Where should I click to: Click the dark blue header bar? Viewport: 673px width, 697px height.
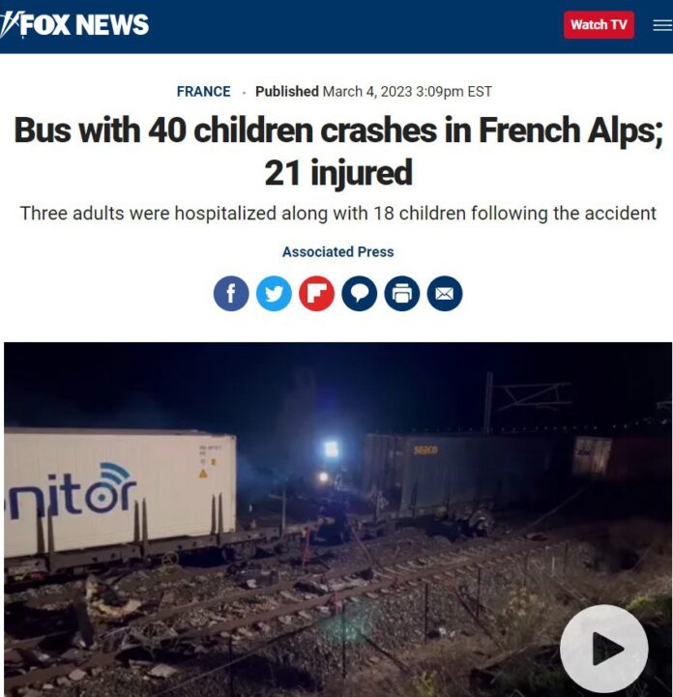336,27
